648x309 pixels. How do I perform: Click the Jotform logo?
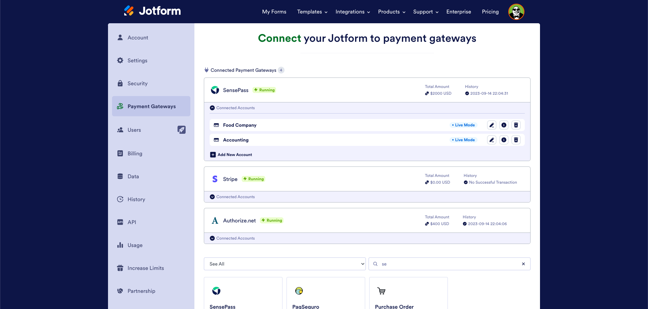(x=152, y=11)
